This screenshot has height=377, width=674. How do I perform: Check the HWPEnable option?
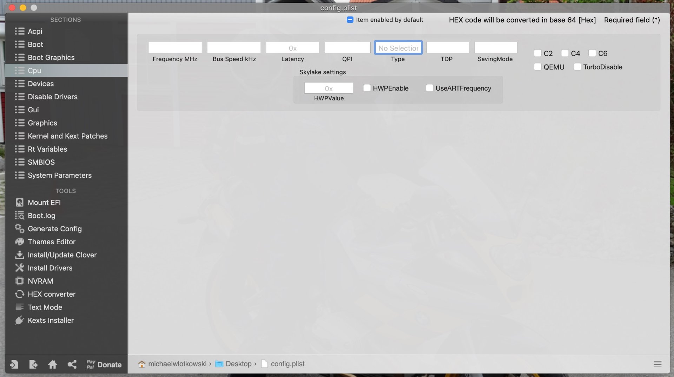367,88
